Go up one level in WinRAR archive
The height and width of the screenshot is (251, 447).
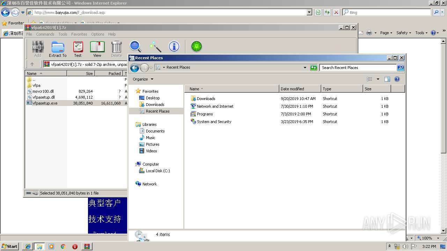(x=32, y=64)
